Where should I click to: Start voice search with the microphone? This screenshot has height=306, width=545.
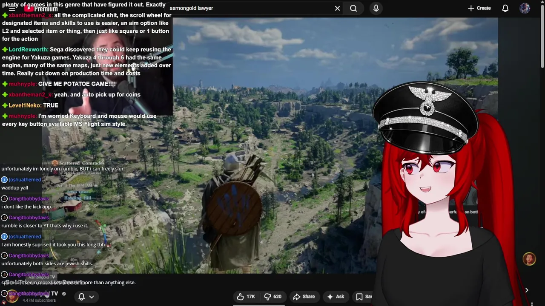tap(376, 8)
